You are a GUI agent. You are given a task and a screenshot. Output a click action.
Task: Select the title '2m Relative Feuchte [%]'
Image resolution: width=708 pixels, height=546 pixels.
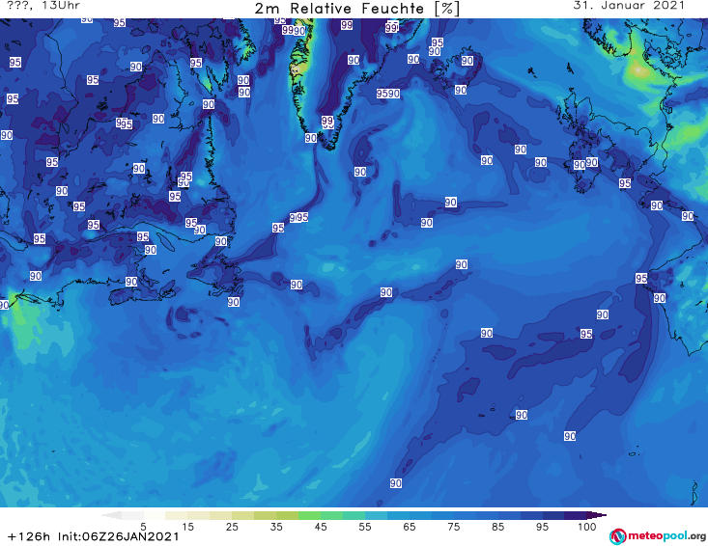click(x=357, y=9)
